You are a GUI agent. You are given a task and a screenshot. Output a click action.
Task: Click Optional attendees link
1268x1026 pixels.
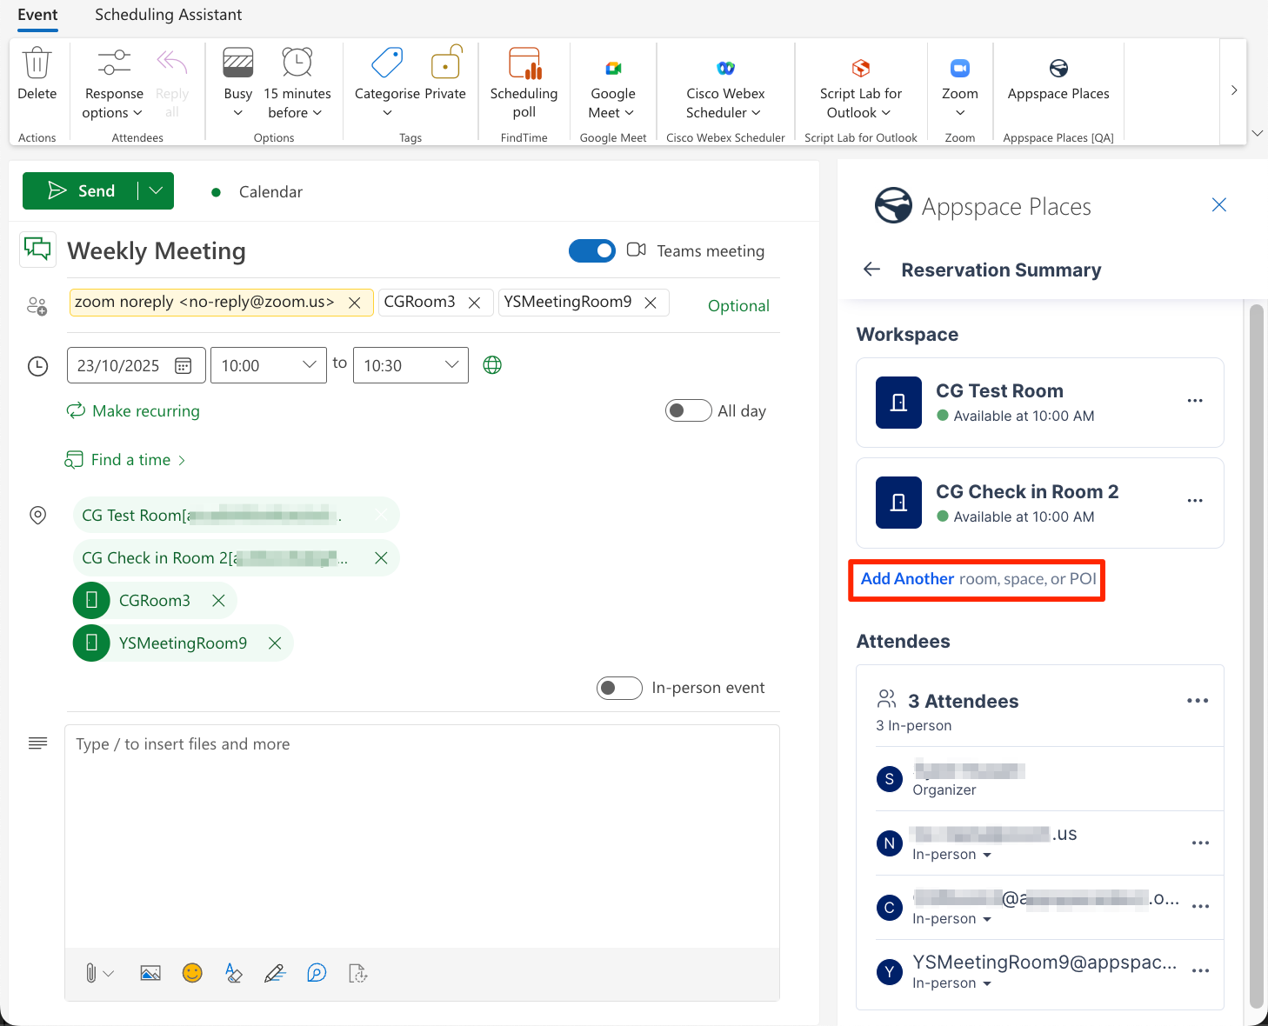coord(738,306)
